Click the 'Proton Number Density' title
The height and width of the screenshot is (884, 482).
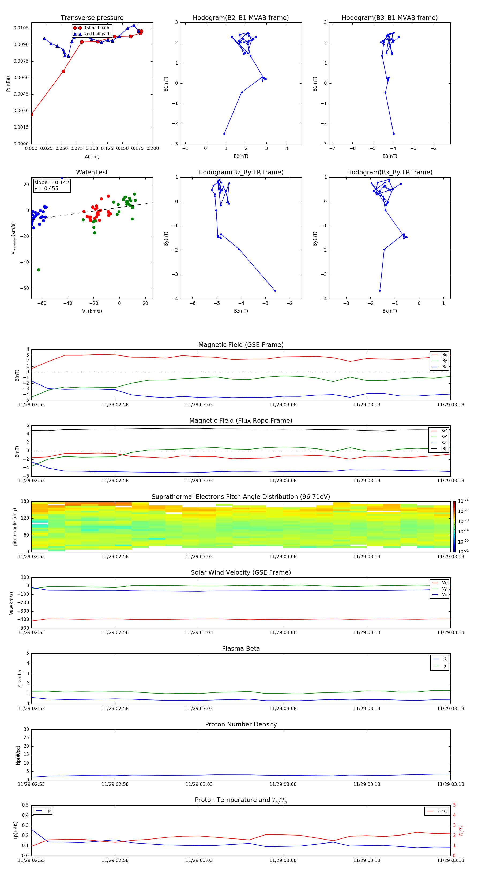pyautogui.click(x=241, y=724)
